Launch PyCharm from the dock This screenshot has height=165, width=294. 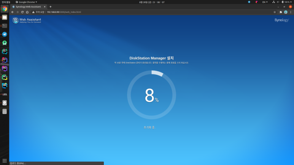(5, 77)
